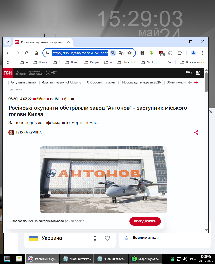Go to the TSN home logo
The height and width of the screenshot is (264, 215).
click(x=7, y=73)
